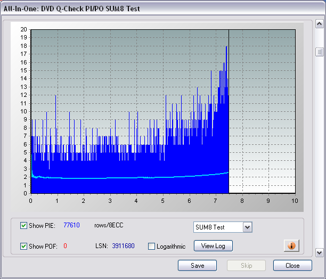Select the SUM8 Test combo box text
326x279 pixels.
(x=210, y=227)
